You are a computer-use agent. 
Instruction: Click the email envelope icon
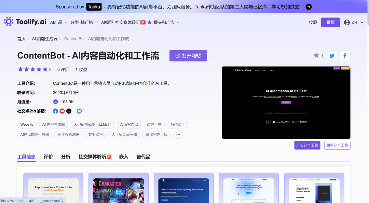(x=79, y=111)
